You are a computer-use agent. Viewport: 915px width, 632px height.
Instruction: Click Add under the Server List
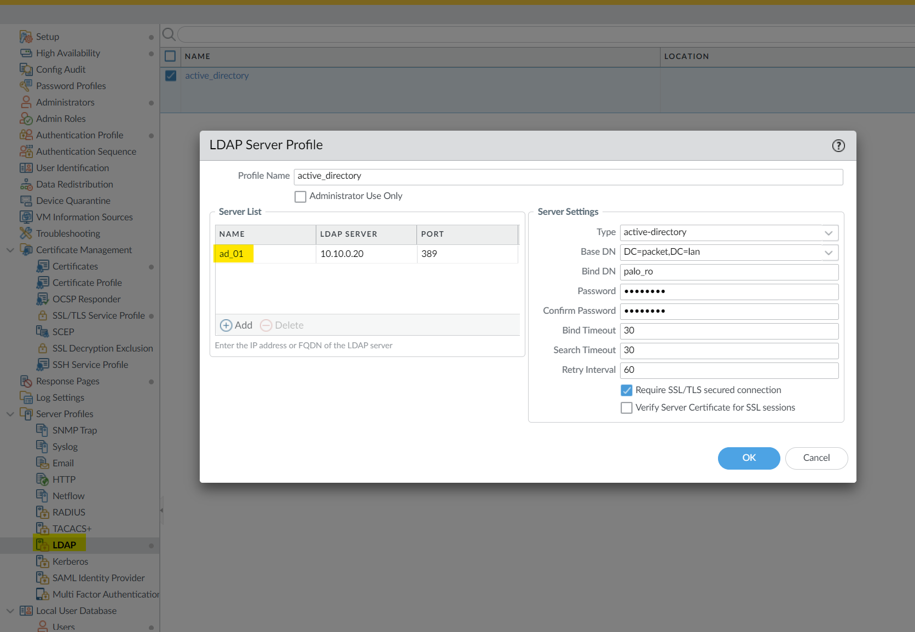pyautogui.click(x=236, y=325)
